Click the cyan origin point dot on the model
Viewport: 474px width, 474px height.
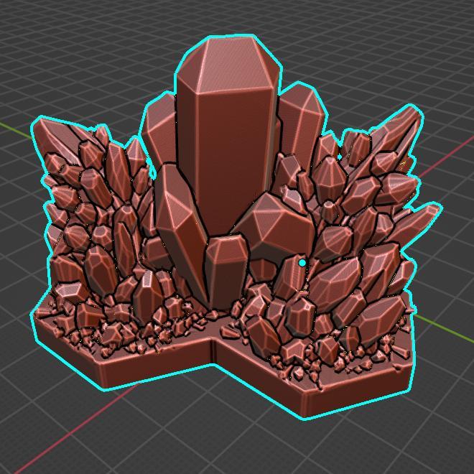tap(302, 263)
